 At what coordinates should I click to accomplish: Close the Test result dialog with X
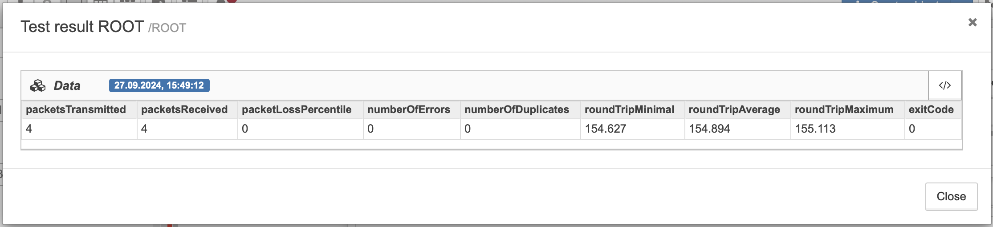[973, 22]
